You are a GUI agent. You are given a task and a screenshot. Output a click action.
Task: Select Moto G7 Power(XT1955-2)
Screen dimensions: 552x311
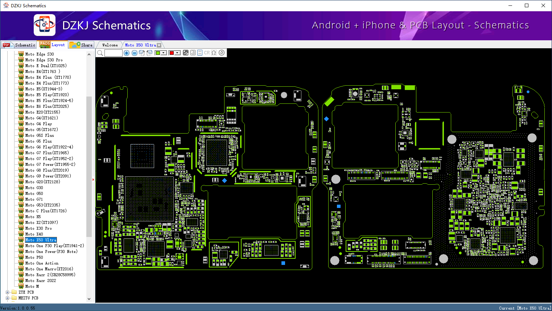click(x=50, y=164)
